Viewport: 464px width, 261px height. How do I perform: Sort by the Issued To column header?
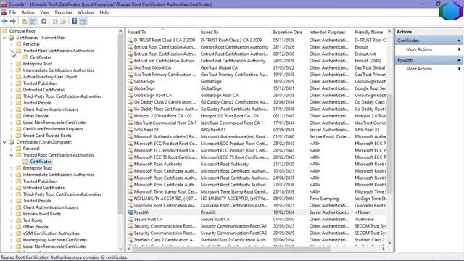coord(162,32)
